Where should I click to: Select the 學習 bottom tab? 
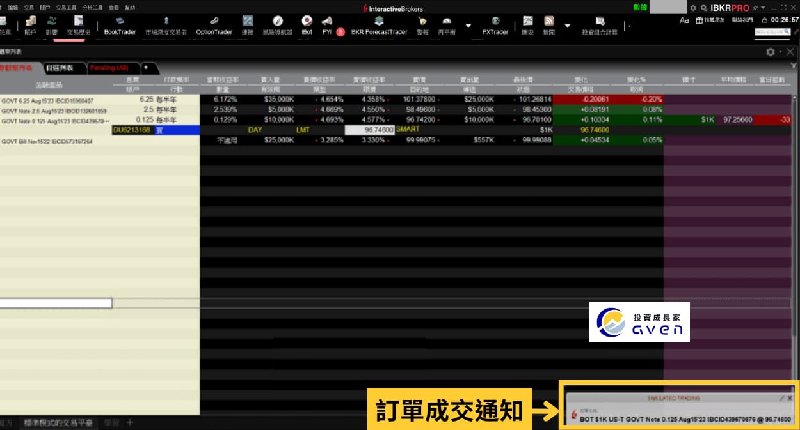coord(111,423)
